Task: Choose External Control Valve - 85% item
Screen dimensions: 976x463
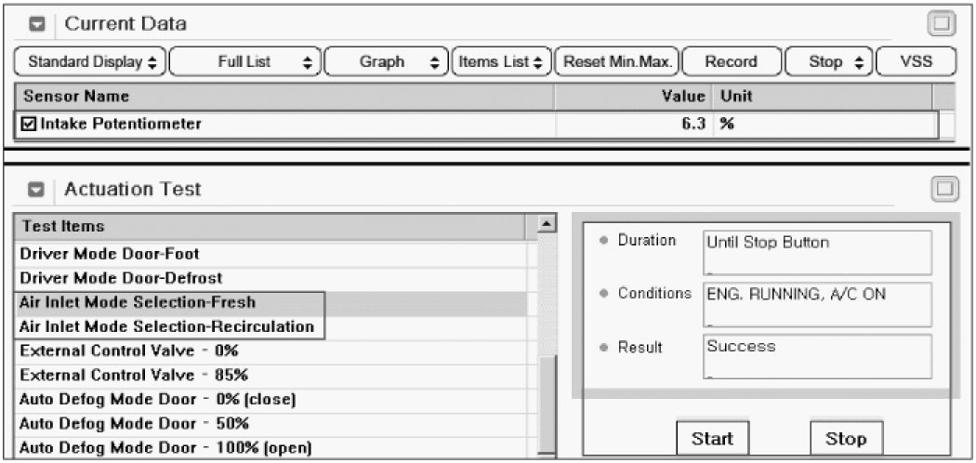Action: click(134, 376)
